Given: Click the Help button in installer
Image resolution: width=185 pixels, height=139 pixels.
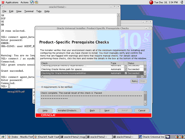Looking at the screenshot, I should coord(45,111).
